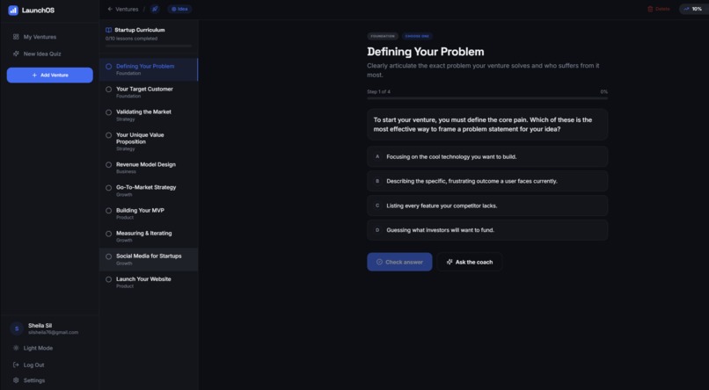The image size is (709, 390).
Task: Click the curriculum lessons completed progress bar
Action: click(149, 46)
